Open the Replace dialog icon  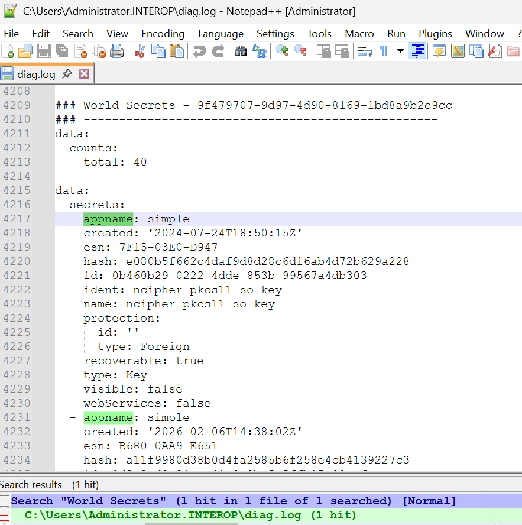(259, 51)
